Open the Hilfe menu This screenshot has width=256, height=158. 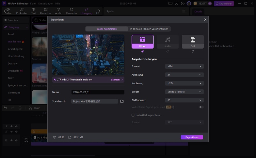[x=58, y=4]
